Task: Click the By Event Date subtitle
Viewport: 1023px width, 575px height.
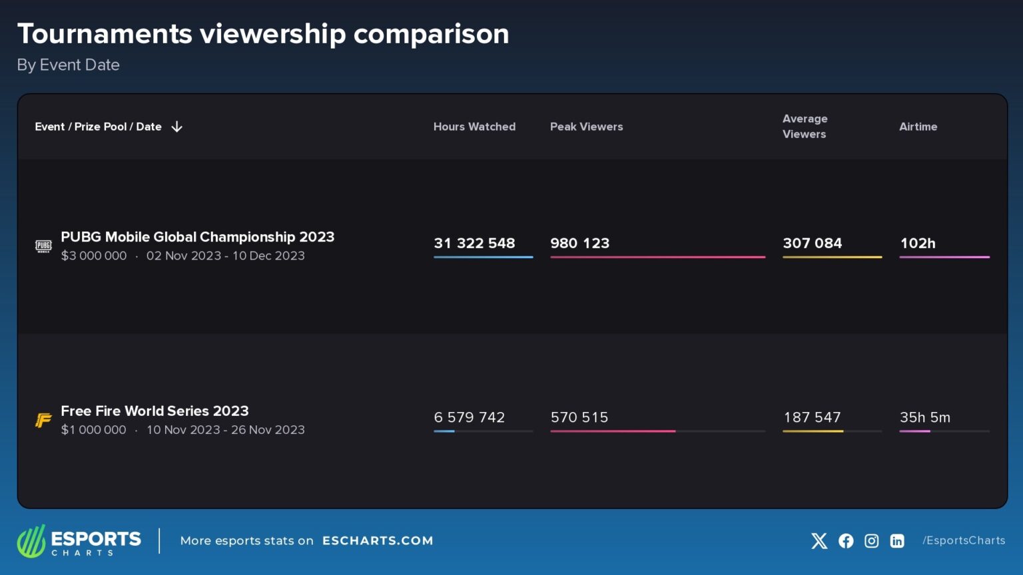Action: [69, 65]
